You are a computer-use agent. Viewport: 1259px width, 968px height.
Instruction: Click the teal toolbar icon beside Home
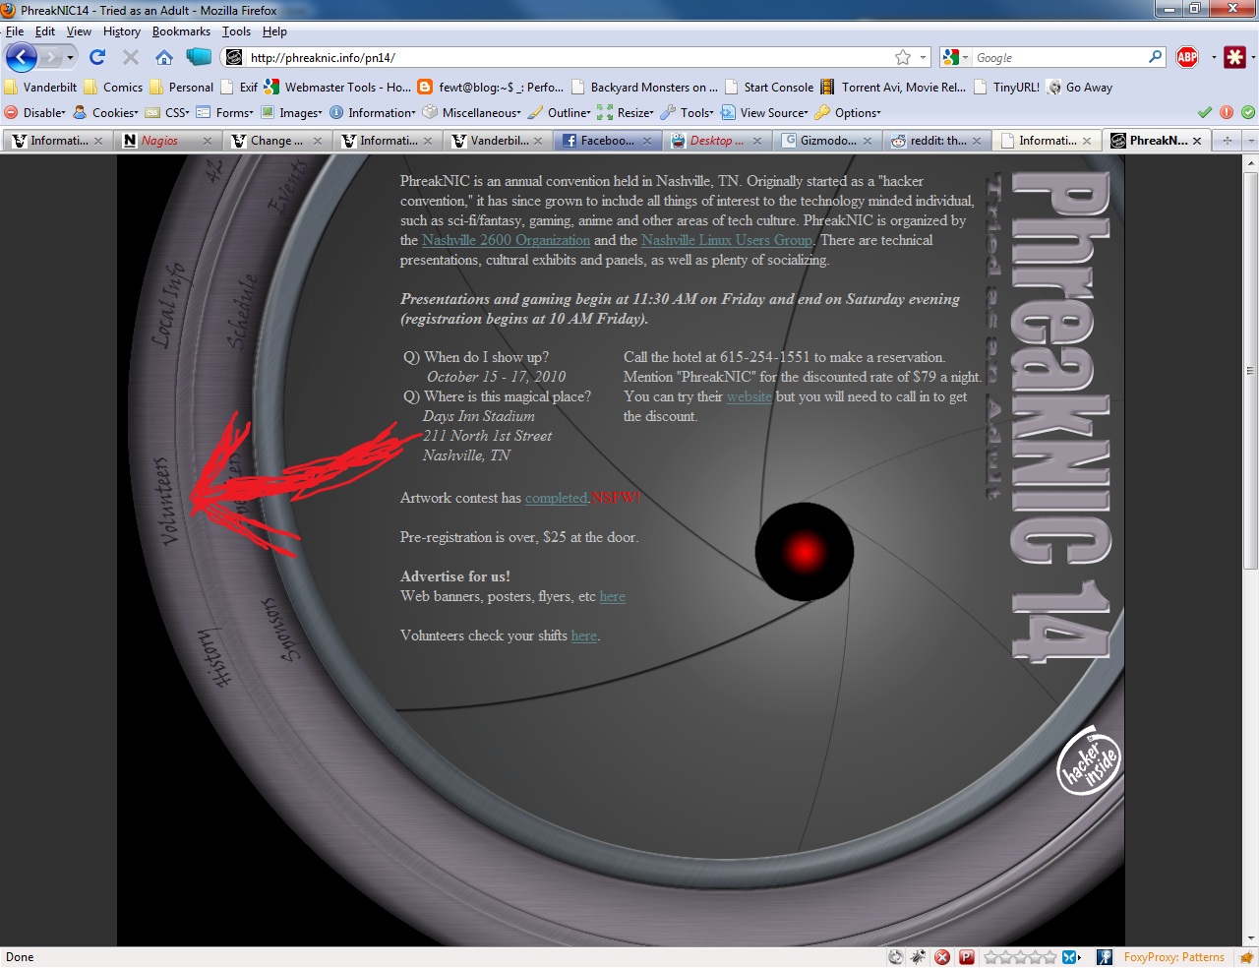point(199,57)
